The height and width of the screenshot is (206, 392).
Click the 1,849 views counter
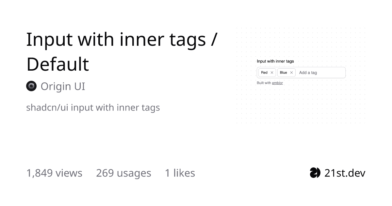[54, 173]
